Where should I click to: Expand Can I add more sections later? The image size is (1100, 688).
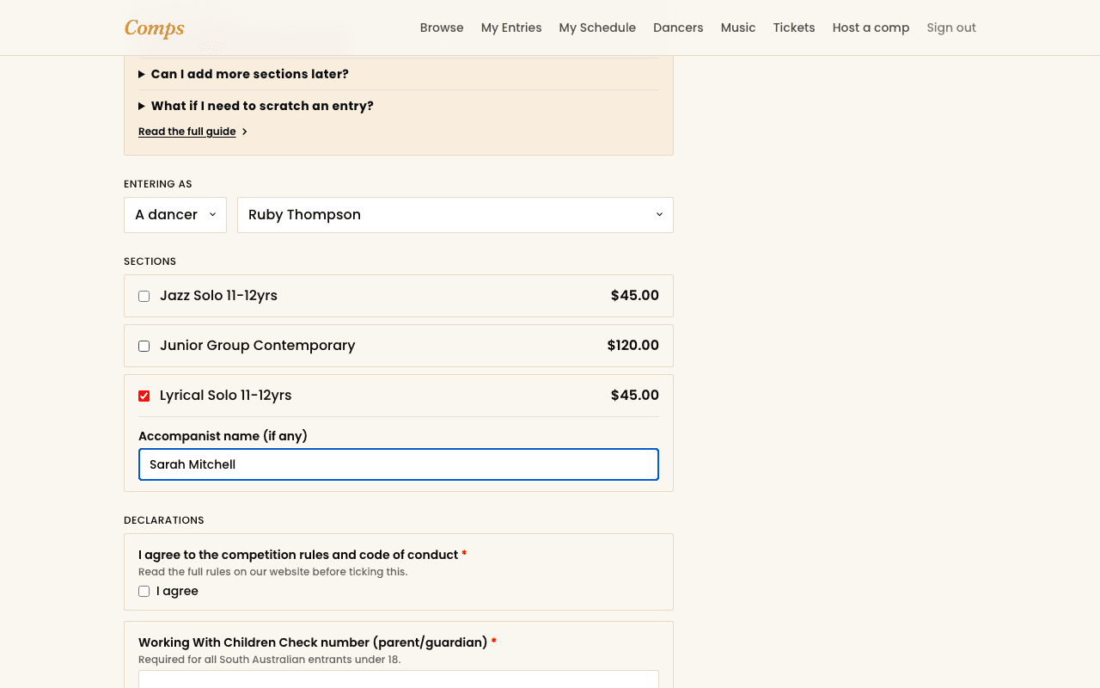pyautogui.click(x=399, y=74)
